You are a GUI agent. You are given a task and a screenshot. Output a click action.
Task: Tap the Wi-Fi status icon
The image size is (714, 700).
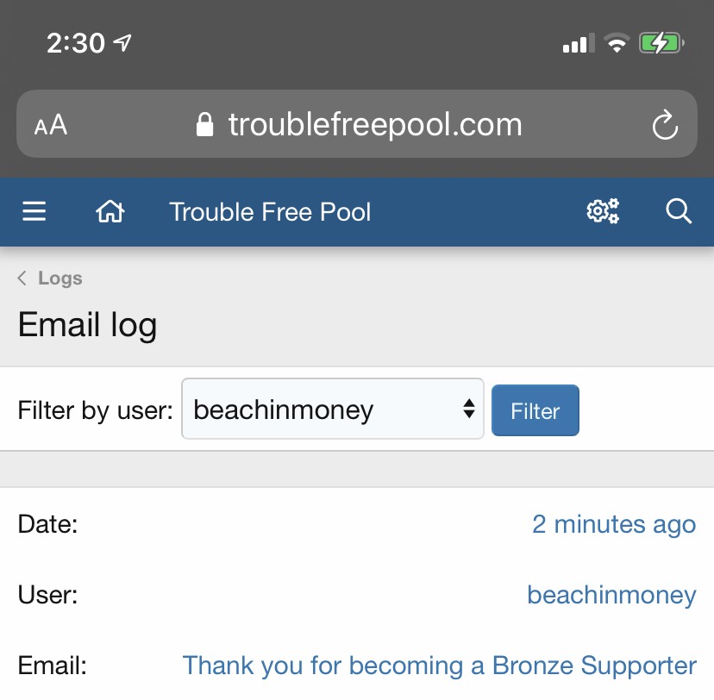[617, 43]
